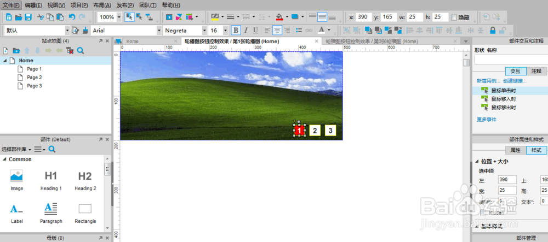The height and width of the screenshot is (242, 548).
Task: Cut selection with the scissors icon
Action: pyautogui.click(x=41, y=17)
